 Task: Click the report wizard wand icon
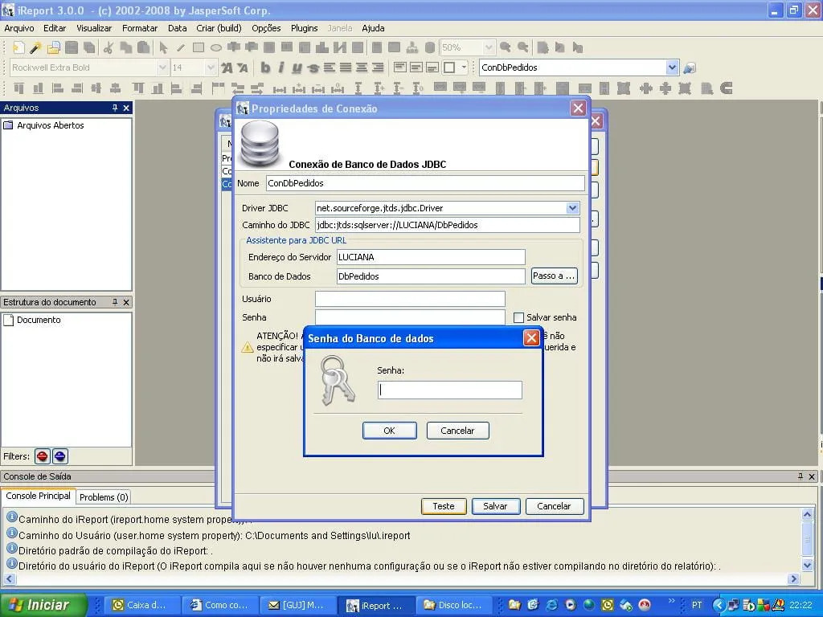(x=36, y=47)
